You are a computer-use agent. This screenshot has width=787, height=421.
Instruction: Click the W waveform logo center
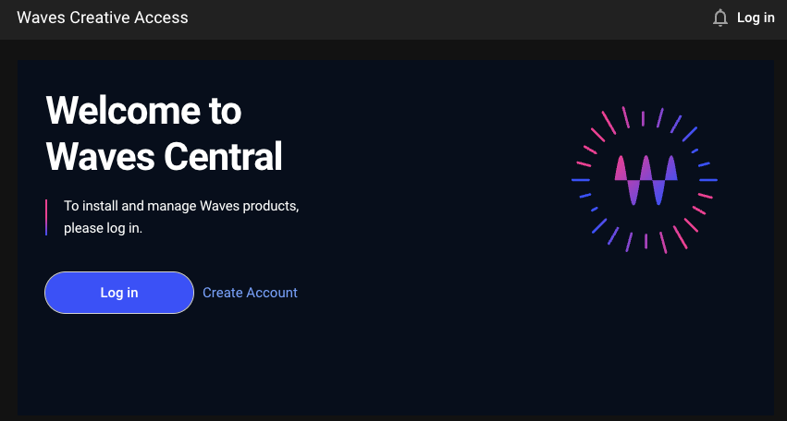(646, 180)
